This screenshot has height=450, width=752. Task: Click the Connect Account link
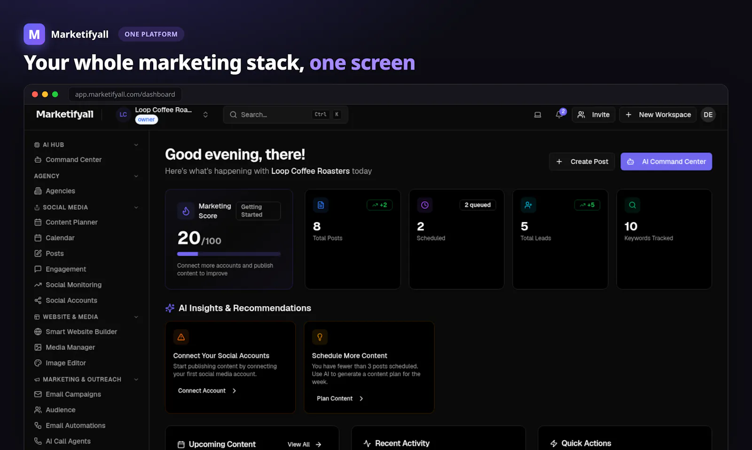click(x=207, y=391)
